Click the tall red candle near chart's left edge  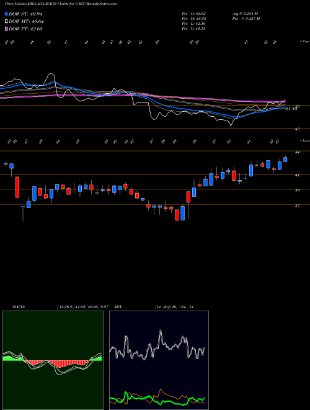(x=17, y=188)
